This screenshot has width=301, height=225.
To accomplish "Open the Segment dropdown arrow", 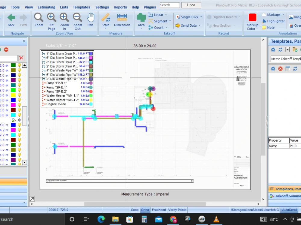I will coord(170,21).
